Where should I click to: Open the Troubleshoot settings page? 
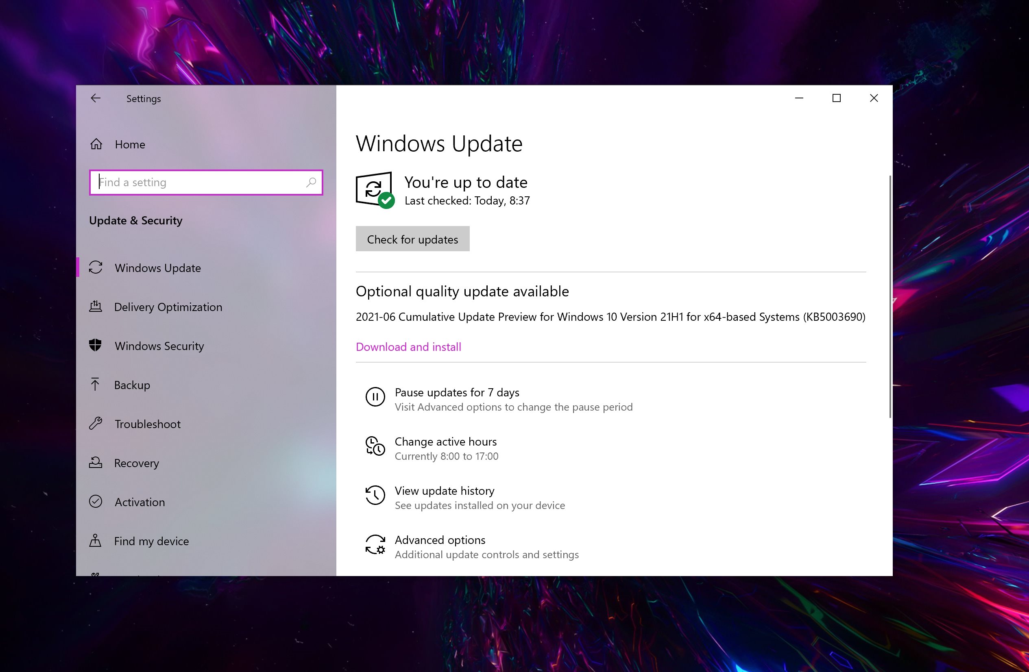tap(206, 424)
